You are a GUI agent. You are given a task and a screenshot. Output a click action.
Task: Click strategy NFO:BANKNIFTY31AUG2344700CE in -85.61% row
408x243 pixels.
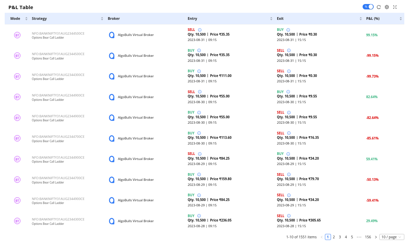click(58, 137)
